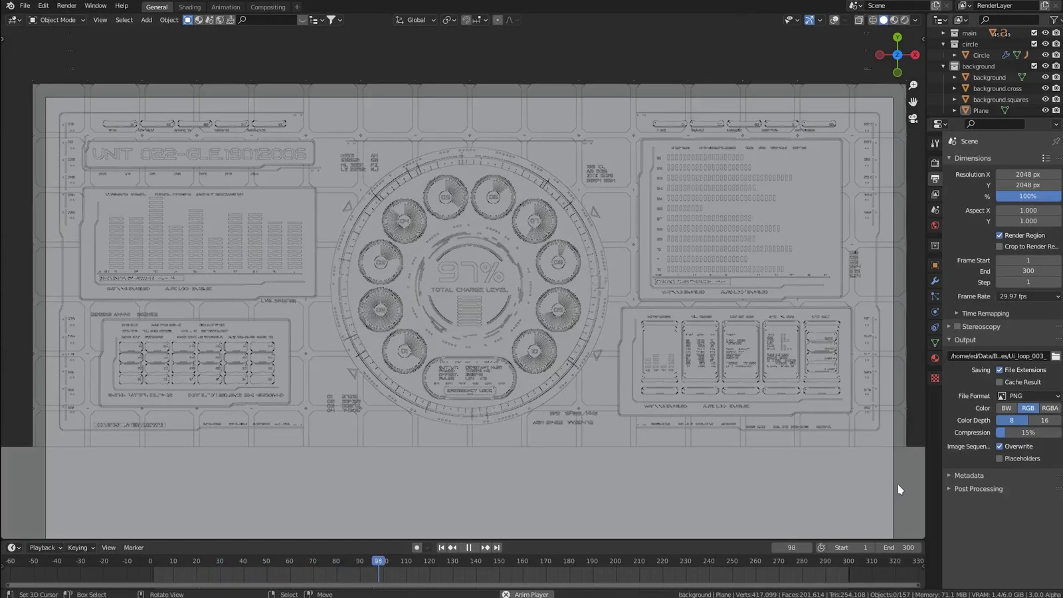Image resolution: width=1063 pixels, height=598 pixels.
Task: Toggle X-ray view in viewport header
Action: click(x=859, y=20)
